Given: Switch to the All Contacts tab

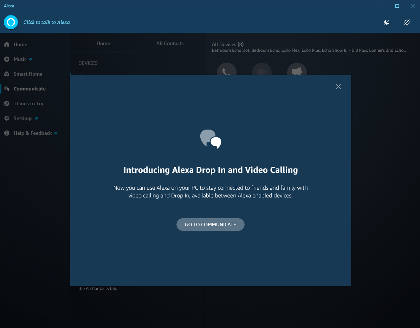Looking at the screenshot, I should coord(170,43).
